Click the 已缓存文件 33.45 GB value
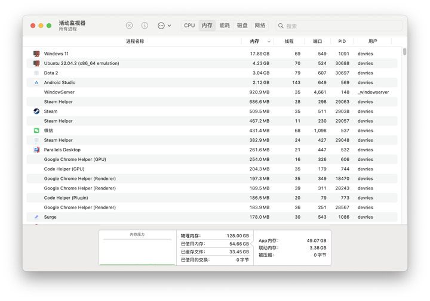 coord(239,252)
